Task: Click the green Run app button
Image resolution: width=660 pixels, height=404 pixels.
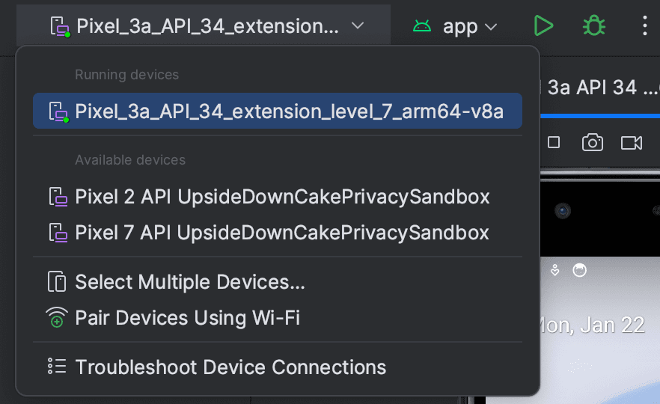Action: [543, 25]
